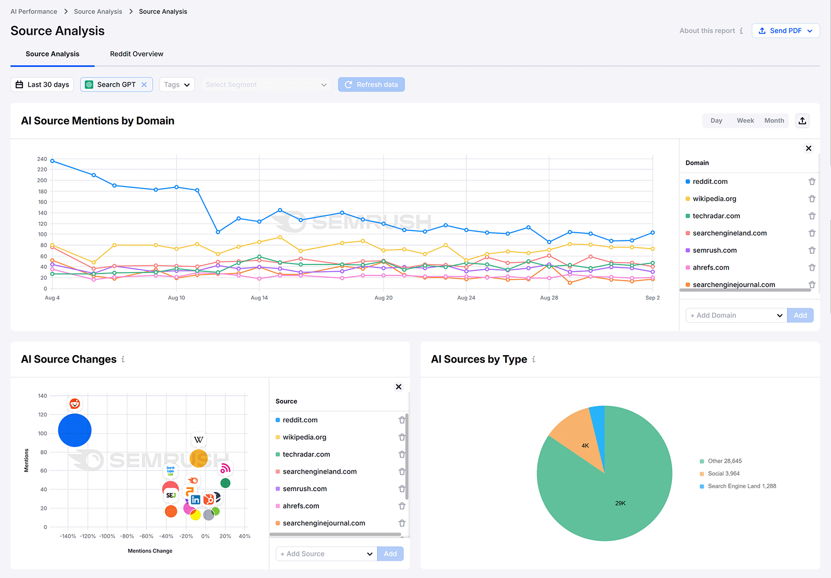Close the Domain panel

coord(808,148)
